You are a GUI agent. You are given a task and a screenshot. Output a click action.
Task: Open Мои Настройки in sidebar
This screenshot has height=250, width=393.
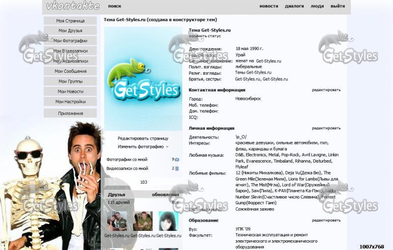(70, 102)
